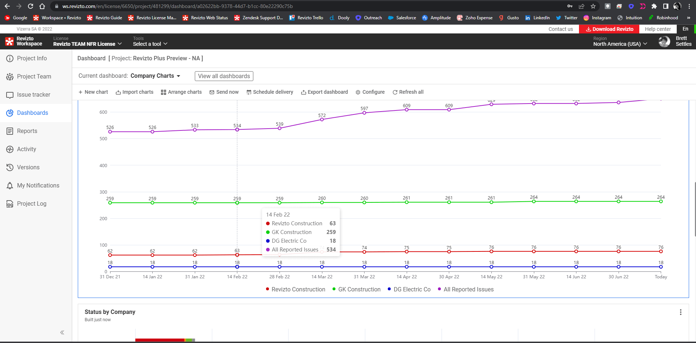696x343 pixels.
Task: Go to Reports in the sidebar
Action: coord(27,131)
